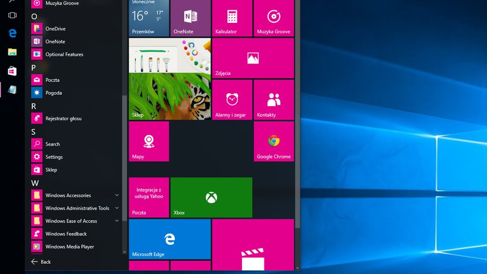This screenshot has width=487, height=274.
Task: Jump to letter O section header
Action: [34, 16]
